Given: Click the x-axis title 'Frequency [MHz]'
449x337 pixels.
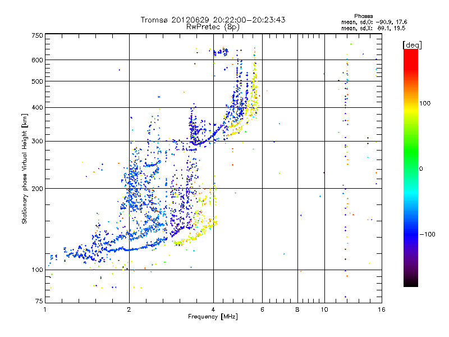Looking at the screenshot, I should click(x=213, y=317).
